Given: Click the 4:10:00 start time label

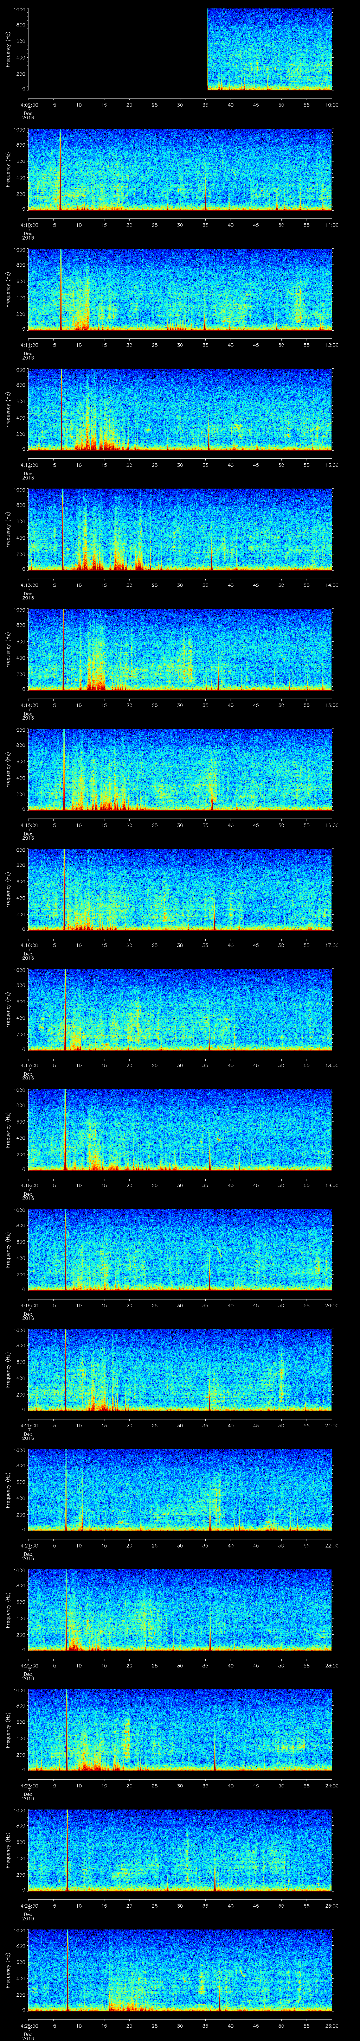Looking at the screenshot, I should pyautogui.click(x=28, y=225).
